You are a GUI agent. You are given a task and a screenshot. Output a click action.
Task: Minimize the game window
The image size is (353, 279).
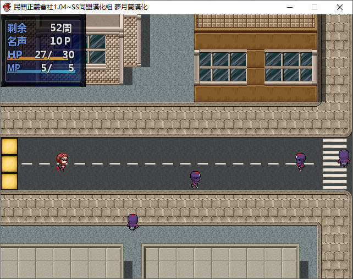pyautogui.click(x=289, y=7)
